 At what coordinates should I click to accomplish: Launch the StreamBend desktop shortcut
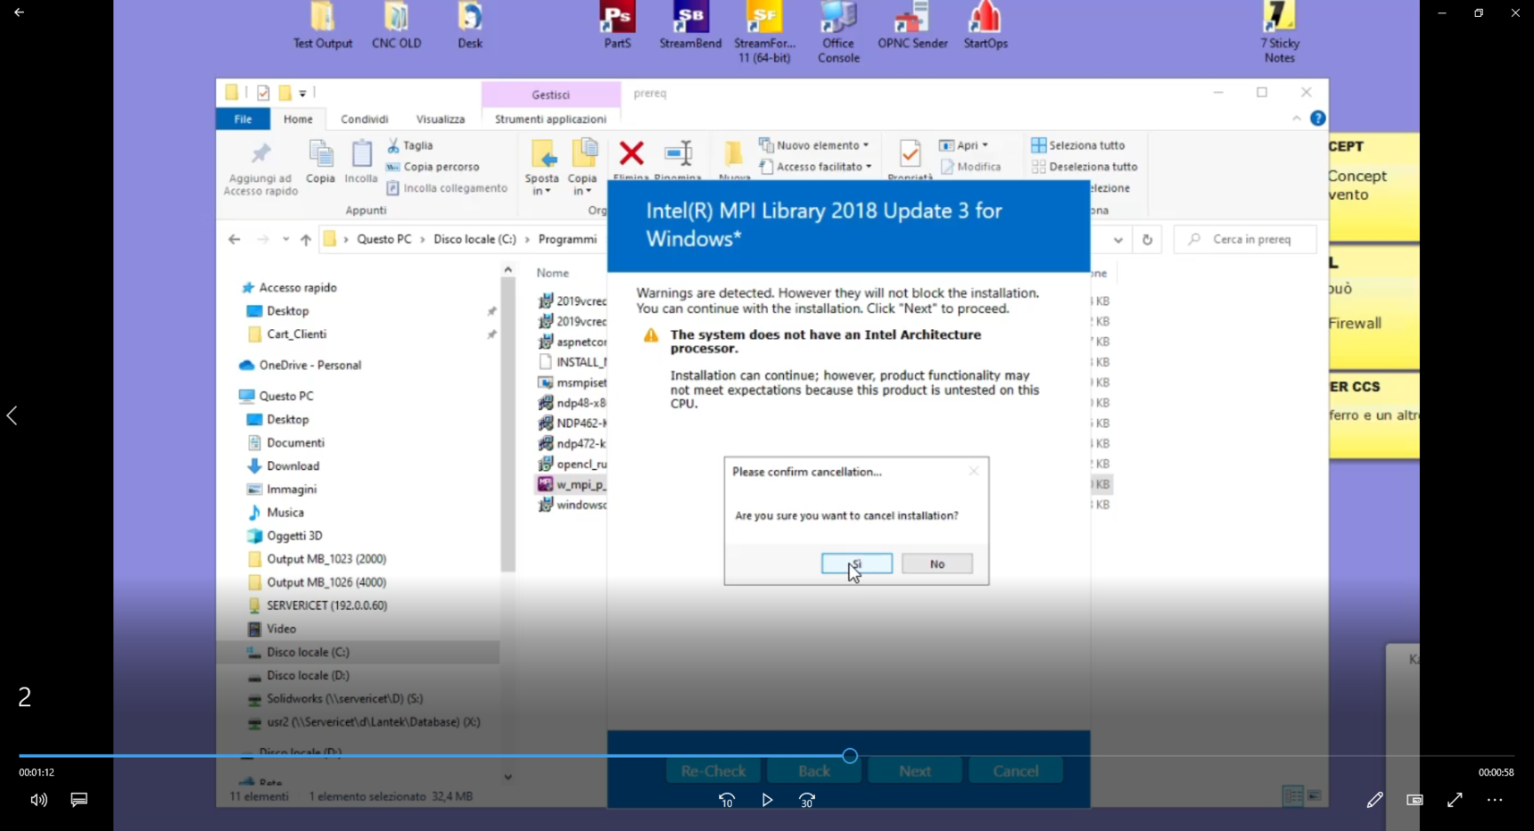pos(690,26)
